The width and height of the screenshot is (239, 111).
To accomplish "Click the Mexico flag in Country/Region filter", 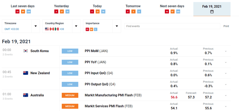I will (x=56, y=29).
